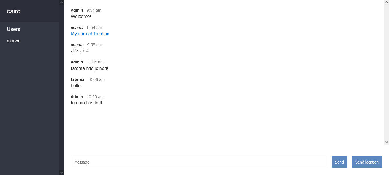Click the Users sidebar heading
The height and width of the screenshot is (175, 389).
14,29
